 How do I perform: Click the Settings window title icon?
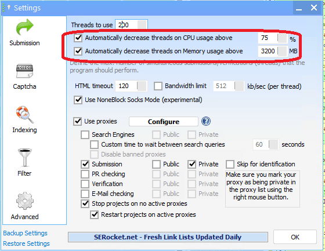click(9, 8)
